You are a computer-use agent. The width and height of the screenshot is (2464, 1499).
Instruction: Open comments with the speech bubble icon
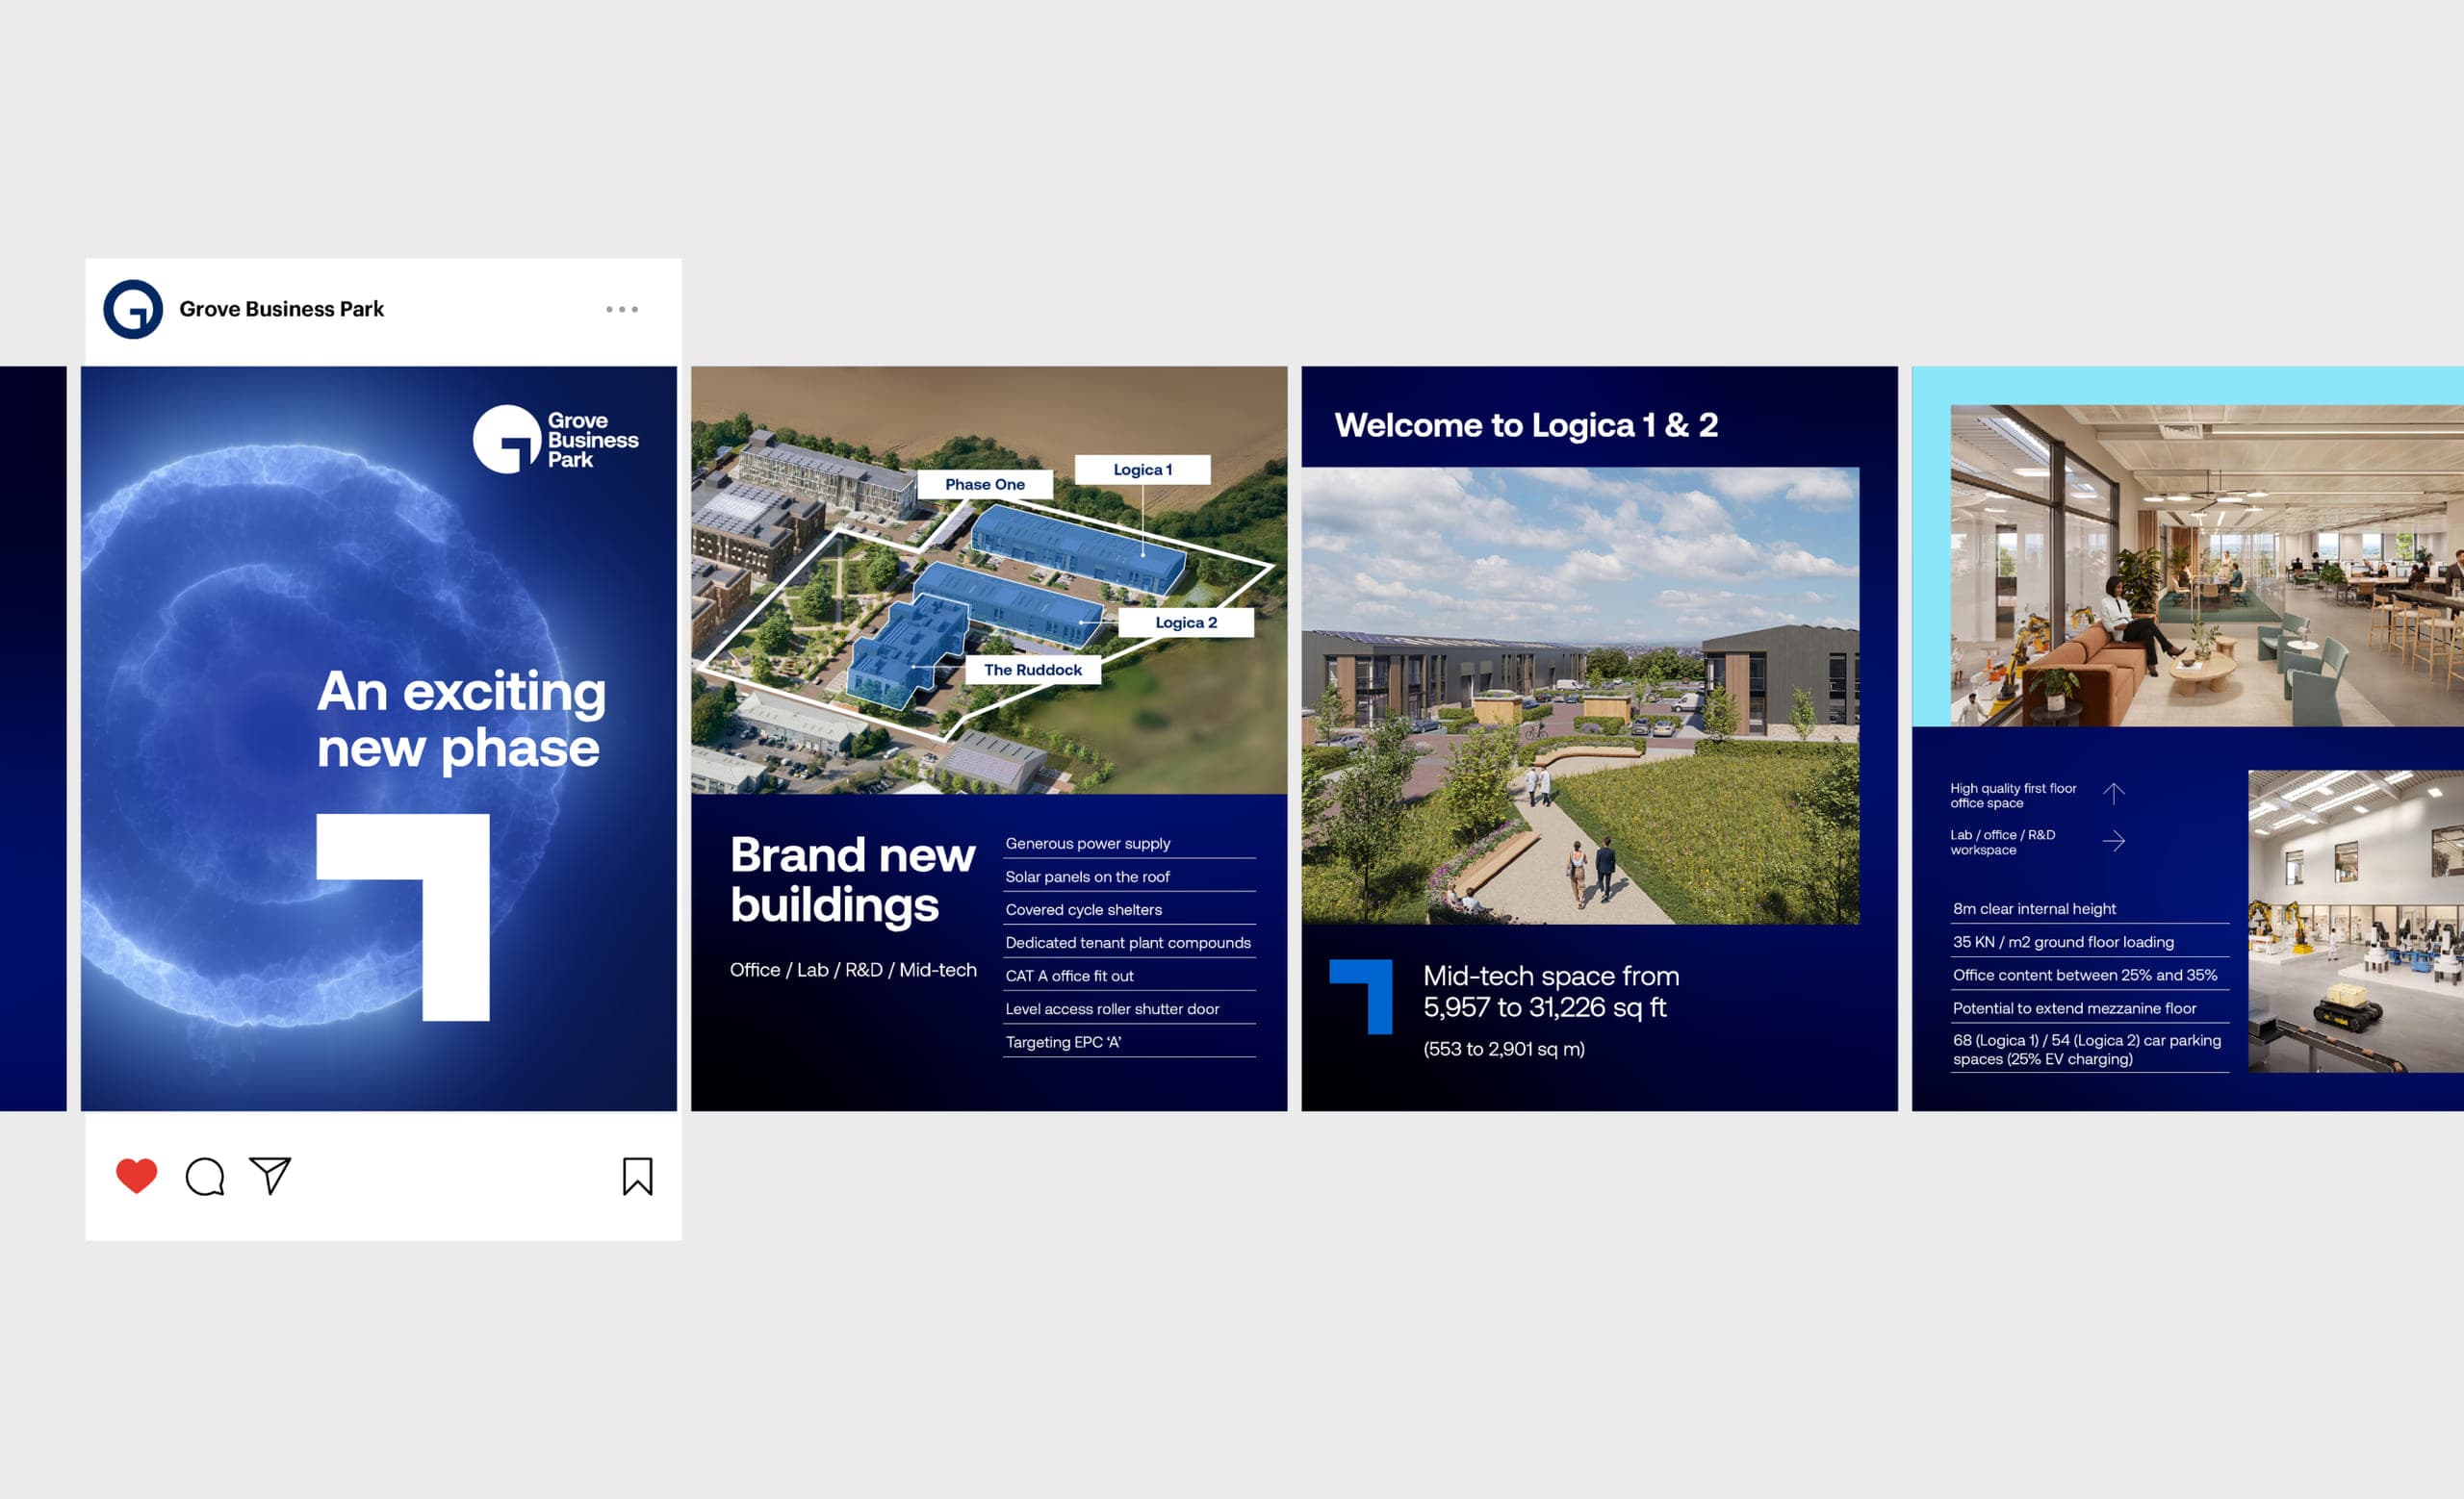[x=205, y=1177]
